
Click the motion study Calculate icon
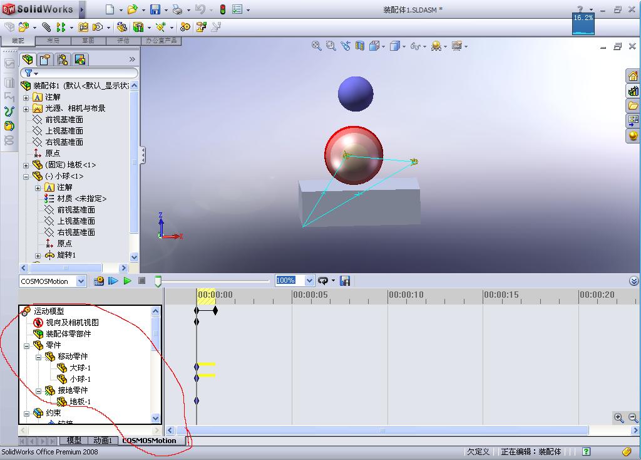pyautogui.click(x=98, y=281)
